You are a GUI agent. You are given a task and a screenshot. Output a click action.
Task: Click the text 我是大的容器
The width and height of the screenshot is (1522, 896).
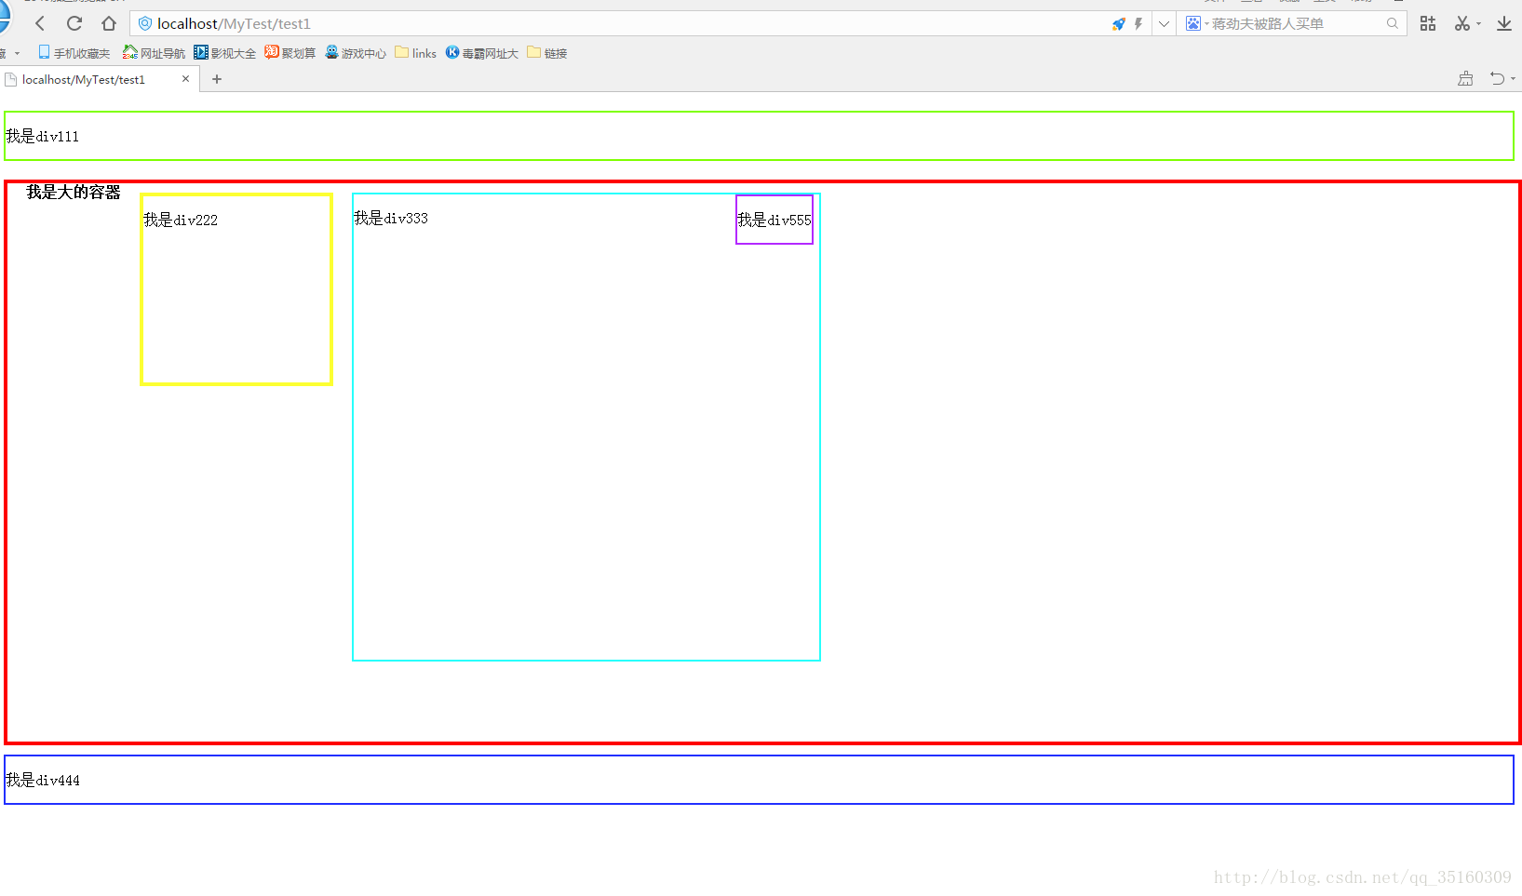(x=74, y=193)
